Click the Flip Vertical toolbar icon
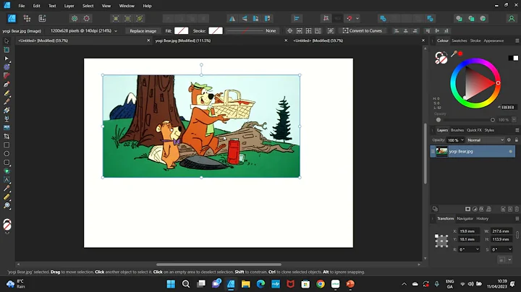This screenshot has width=521, height=292. pyautogui.click(x=245, y=19)
